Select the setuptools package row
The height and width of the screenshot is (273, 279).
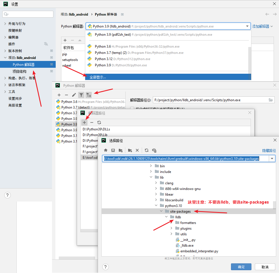tap(70, 60)
